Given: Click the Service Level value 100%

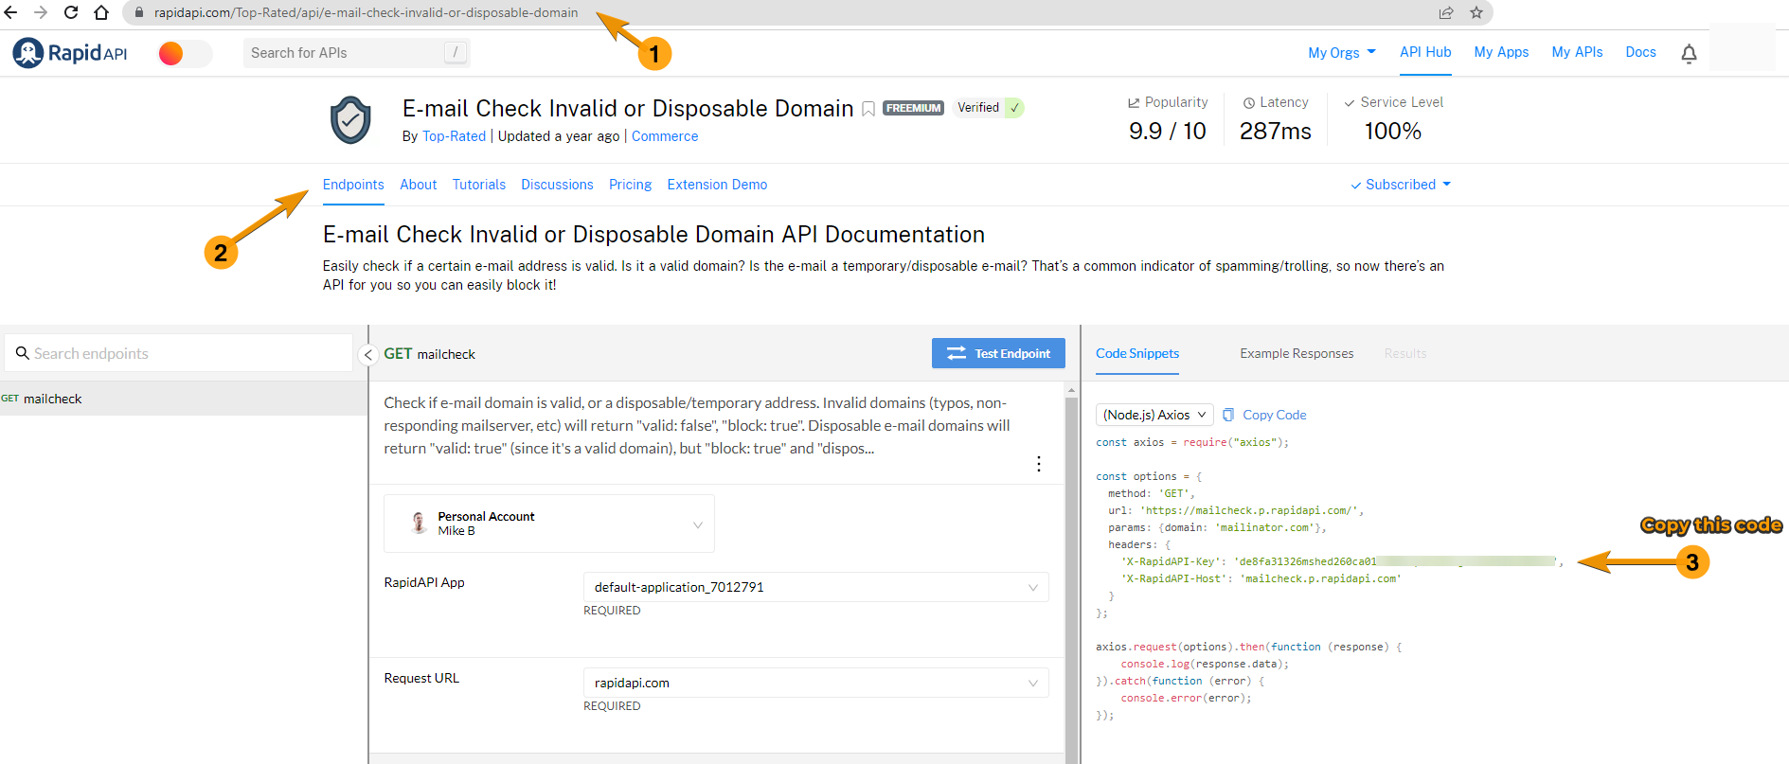Looking at the screenshot, I should pos(1392,131).
